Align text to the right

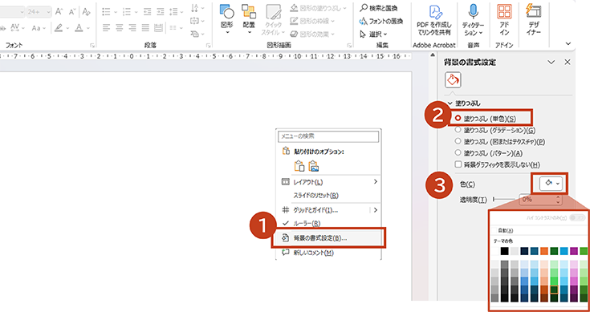click(132, 28)
